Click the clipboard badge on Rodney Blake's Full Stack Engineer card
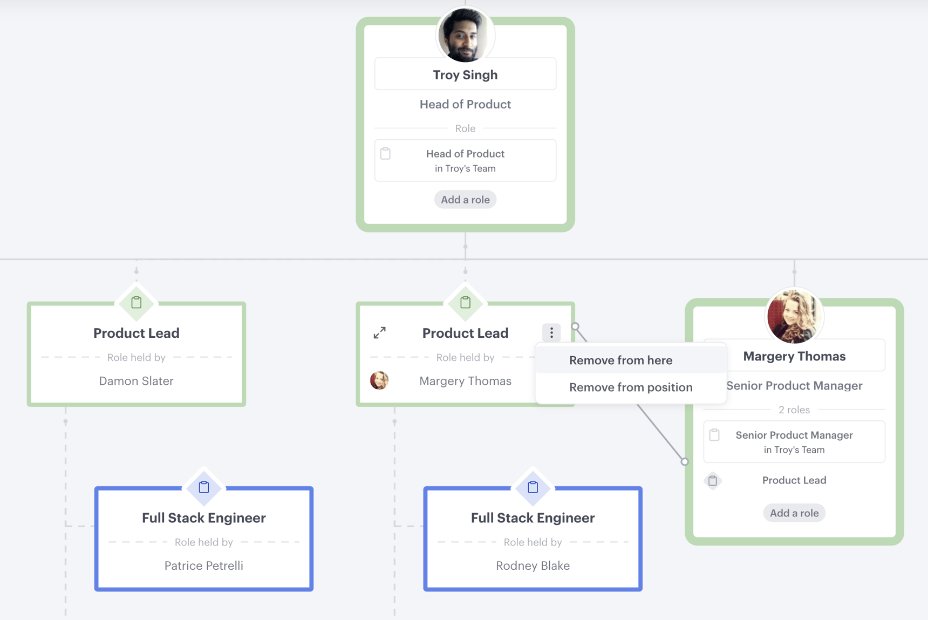The height and width of the screenshot is (620, 928). click(x=533, y=488)
